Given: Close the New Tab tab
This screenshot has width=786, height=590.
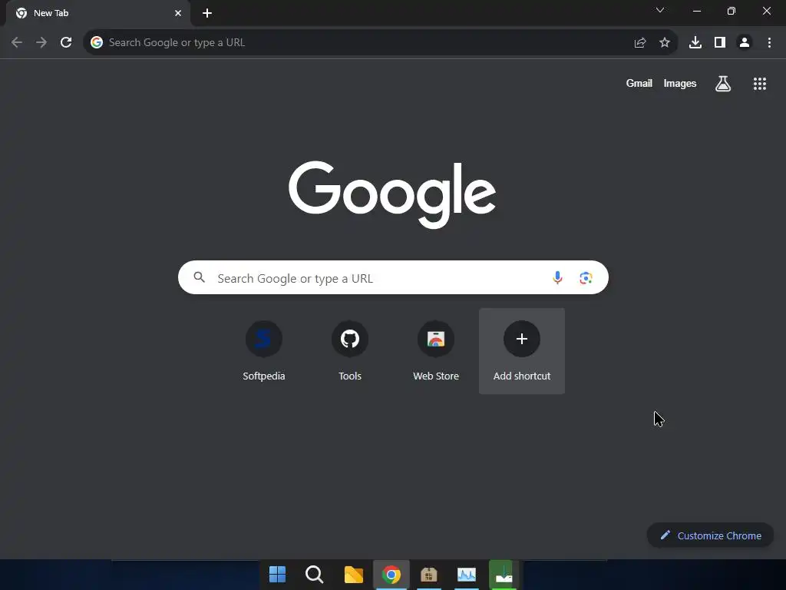Looking at the screenshot, I should [178, 13].
